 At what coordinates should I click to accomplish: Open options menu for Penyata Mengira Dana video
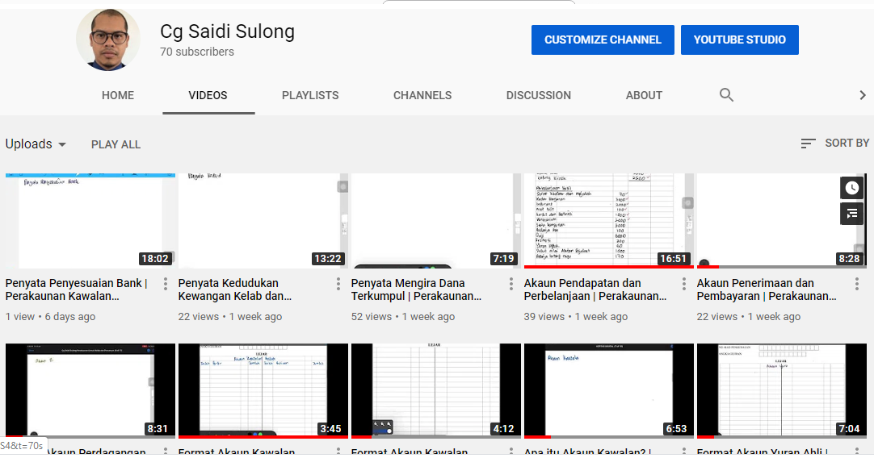tap(511, 284)
